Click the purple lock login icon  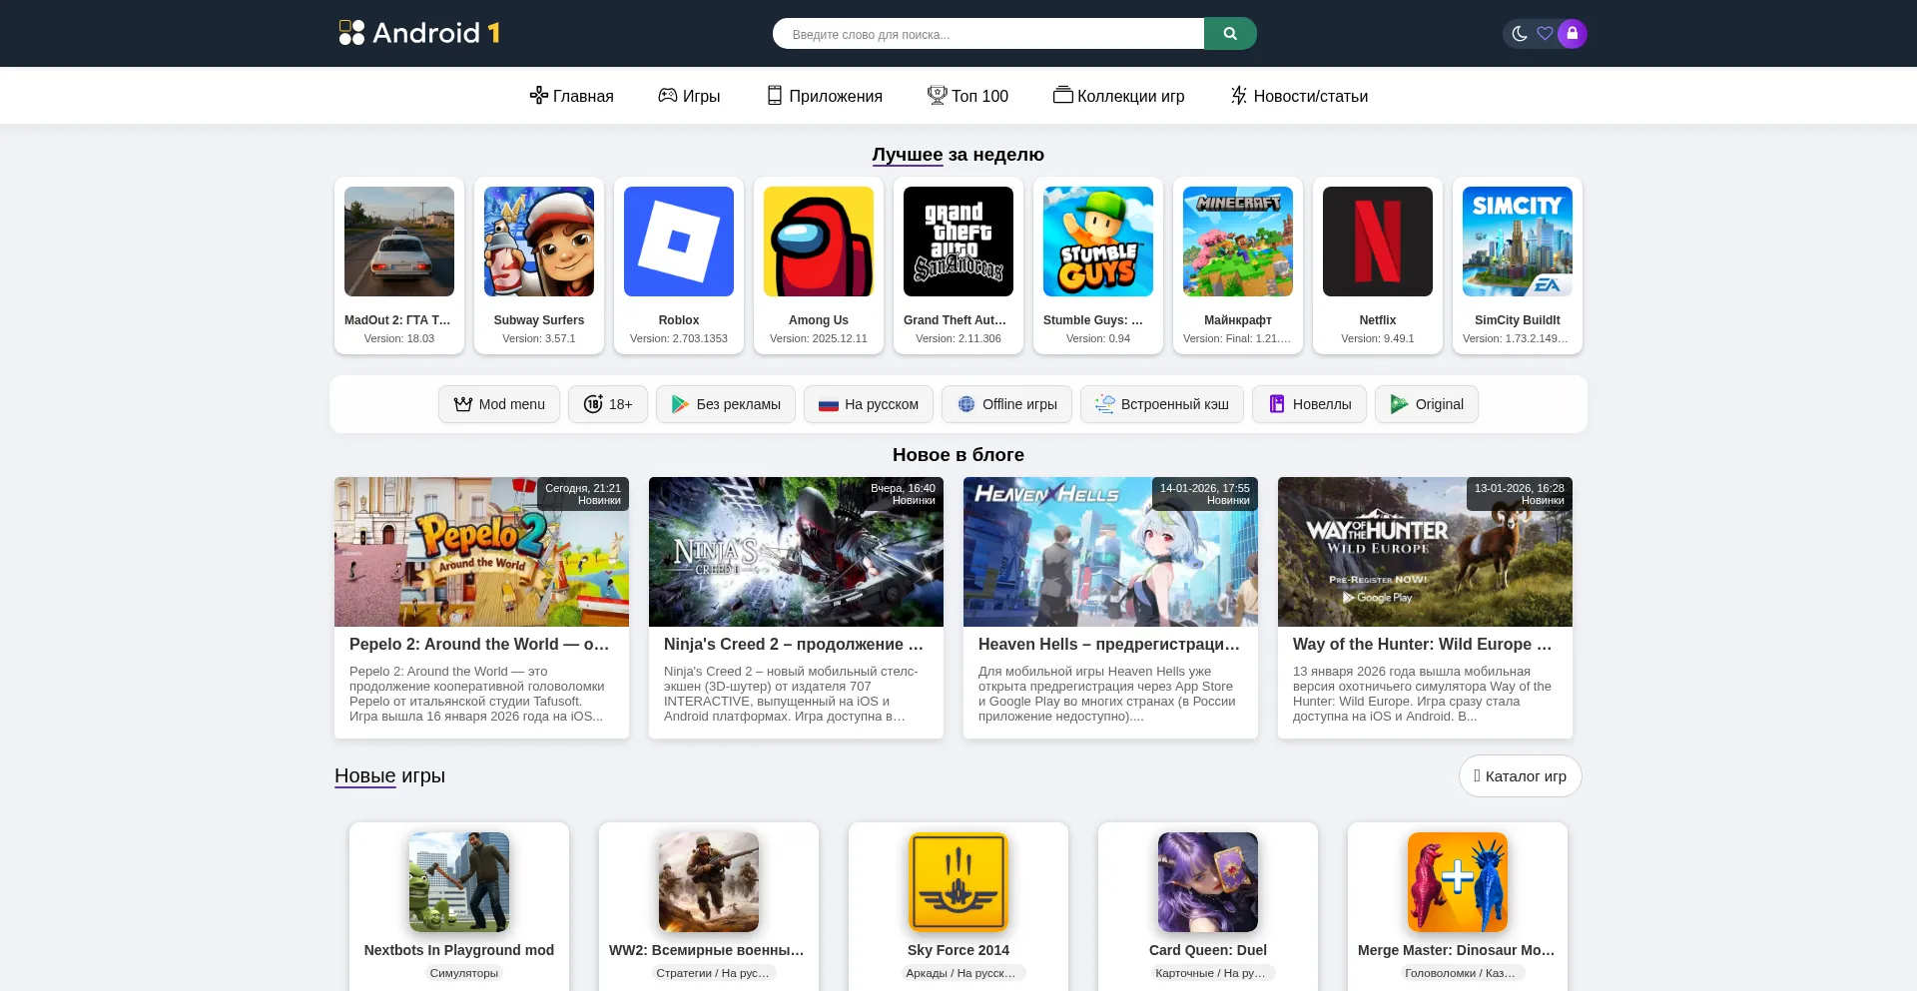click(1572, 33)
